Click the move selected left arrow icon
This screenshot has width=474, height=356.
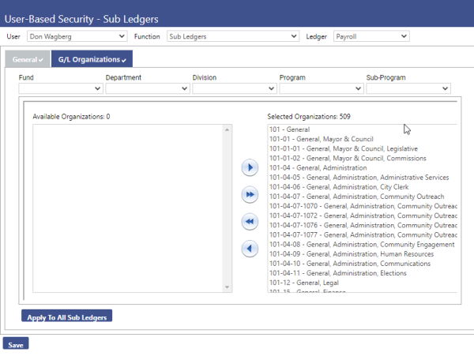tap(250, 249)
